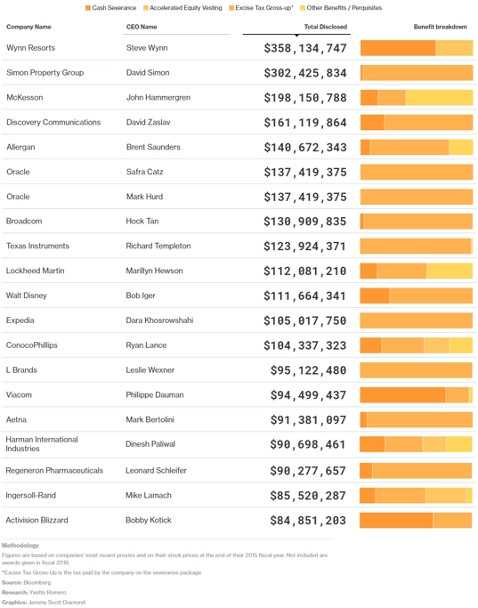Click the Accelerated Equity Vesting legend swatch

(146, 8)
